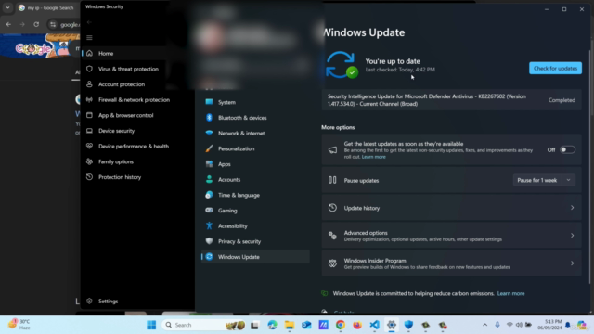Click the Windows Update sidebar icon
The height and width of the screenshot is (334, 594).
pyautogui.click(x=209, y=257)
